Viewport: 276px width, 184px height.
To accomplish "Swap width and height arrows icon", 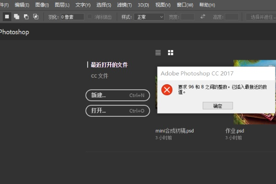I will tap(203, 17).
